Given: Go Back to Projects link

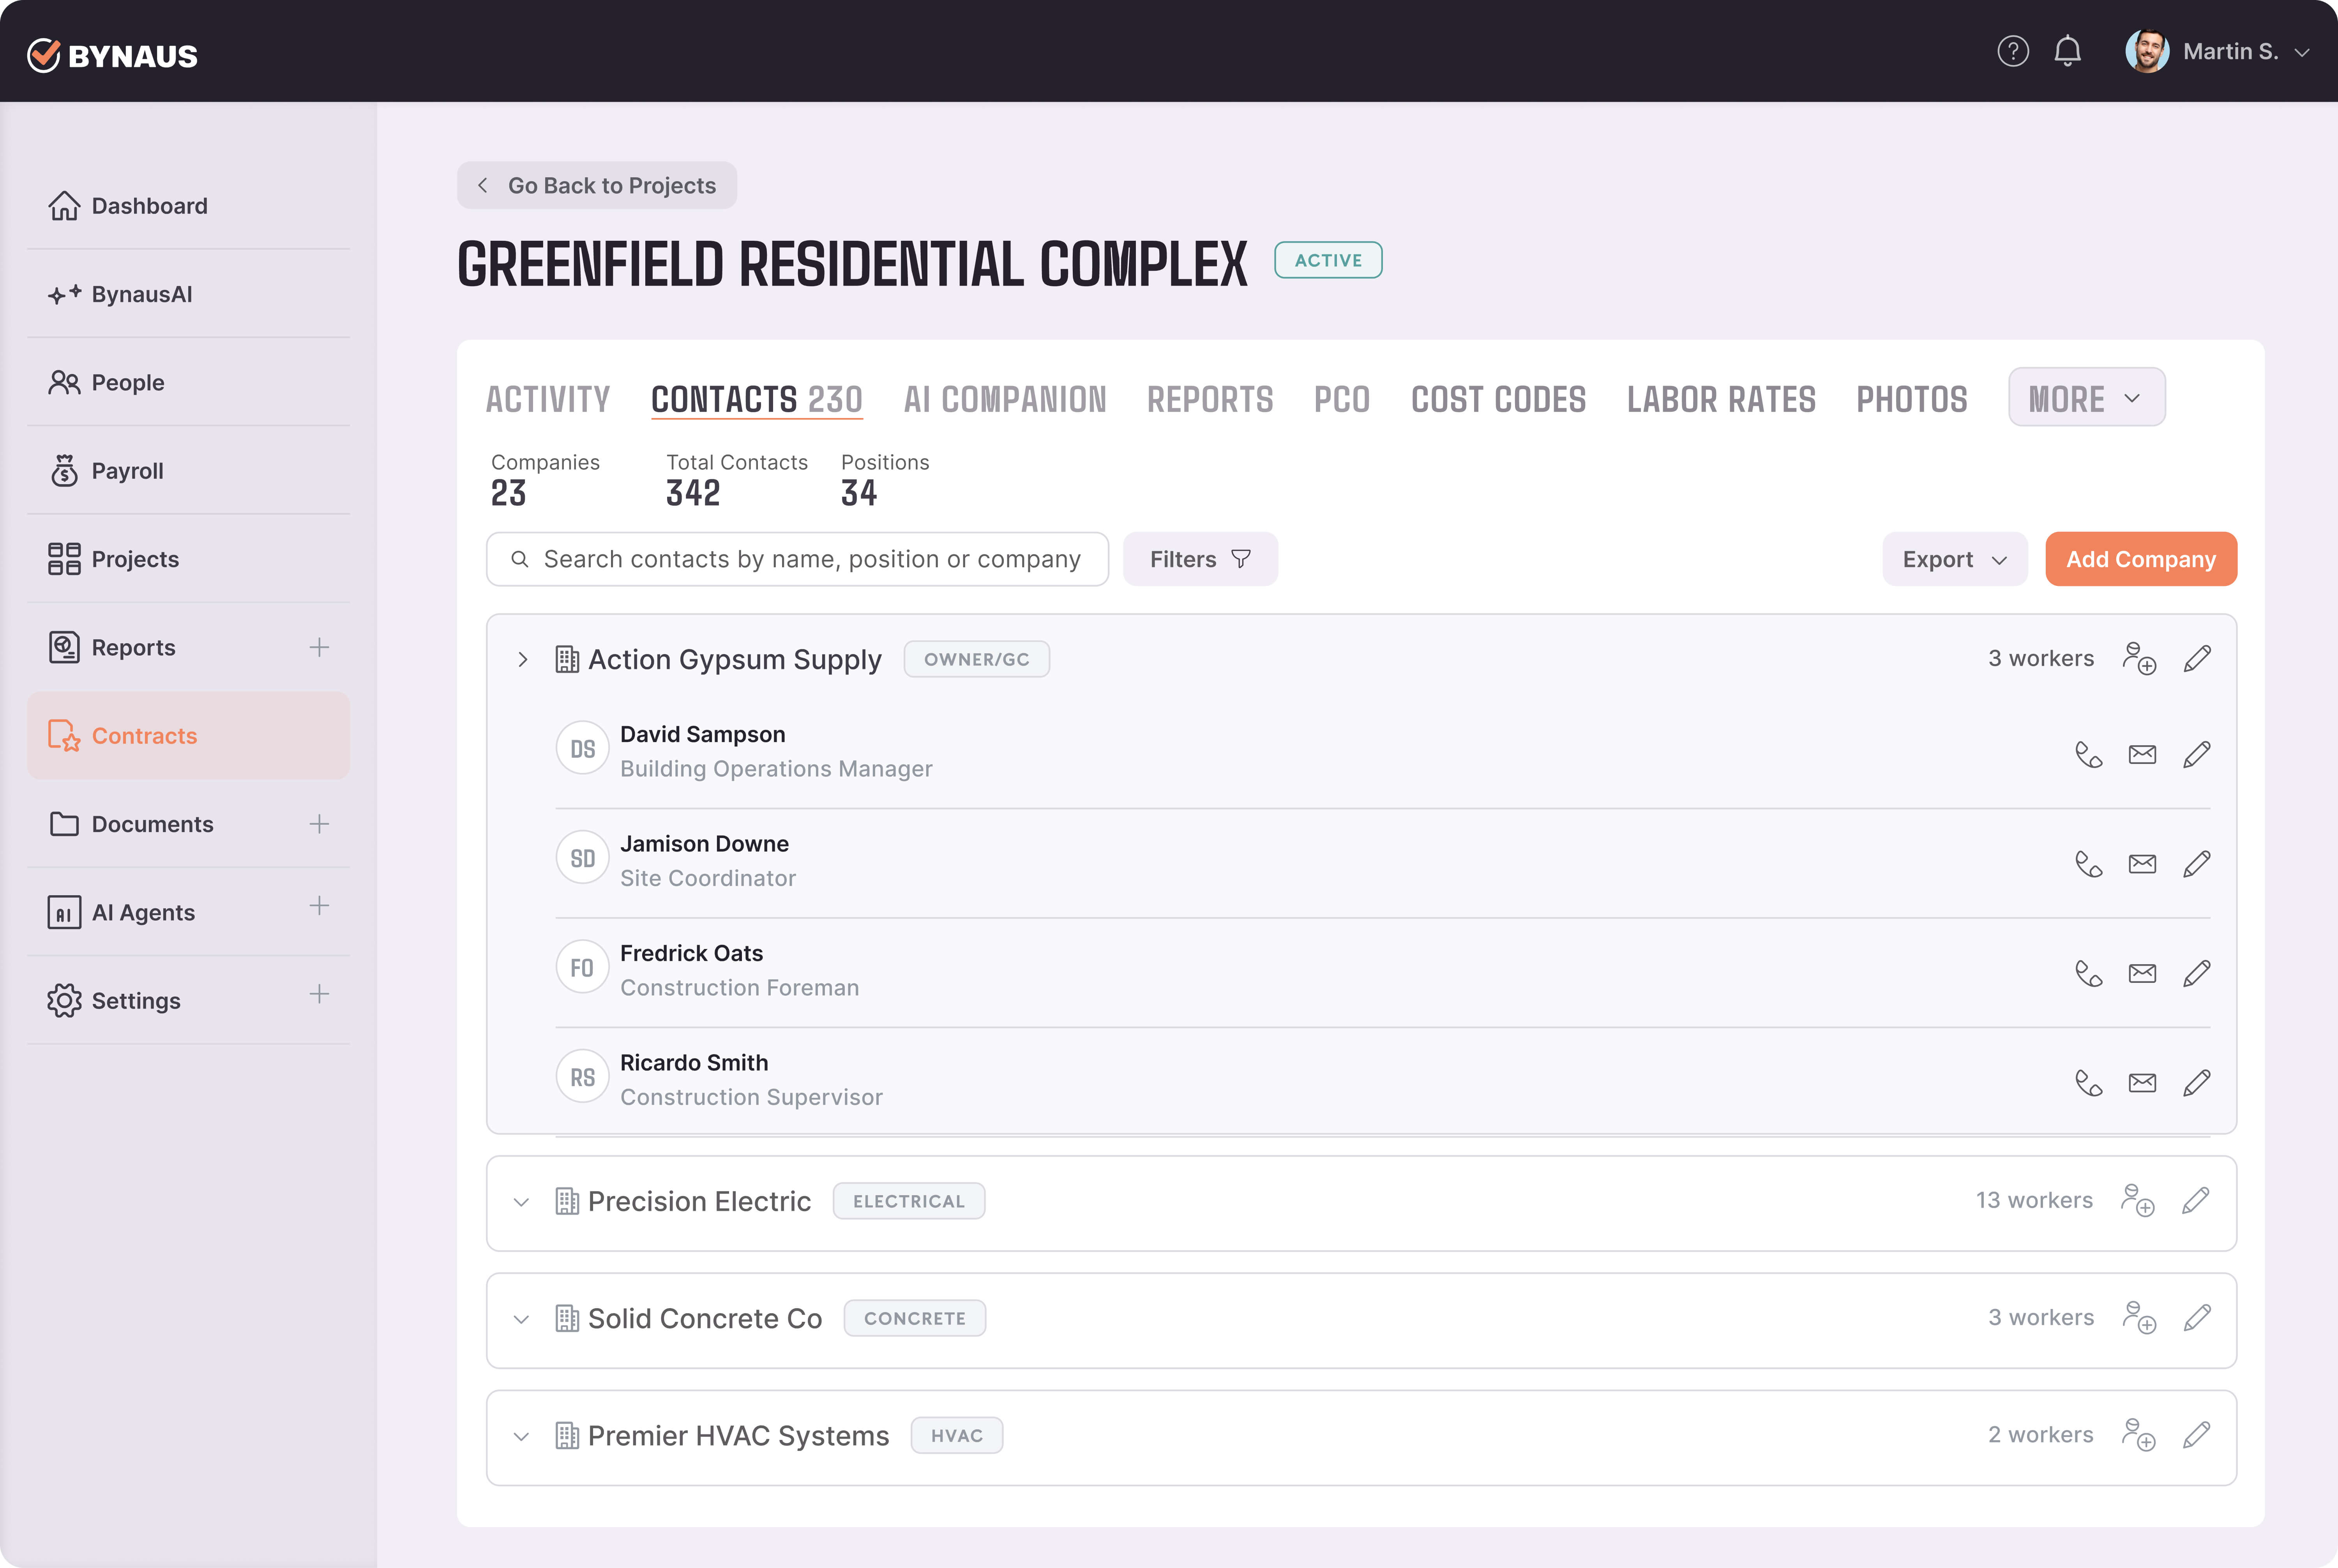Looking at the screenshot, I should 597,186.
